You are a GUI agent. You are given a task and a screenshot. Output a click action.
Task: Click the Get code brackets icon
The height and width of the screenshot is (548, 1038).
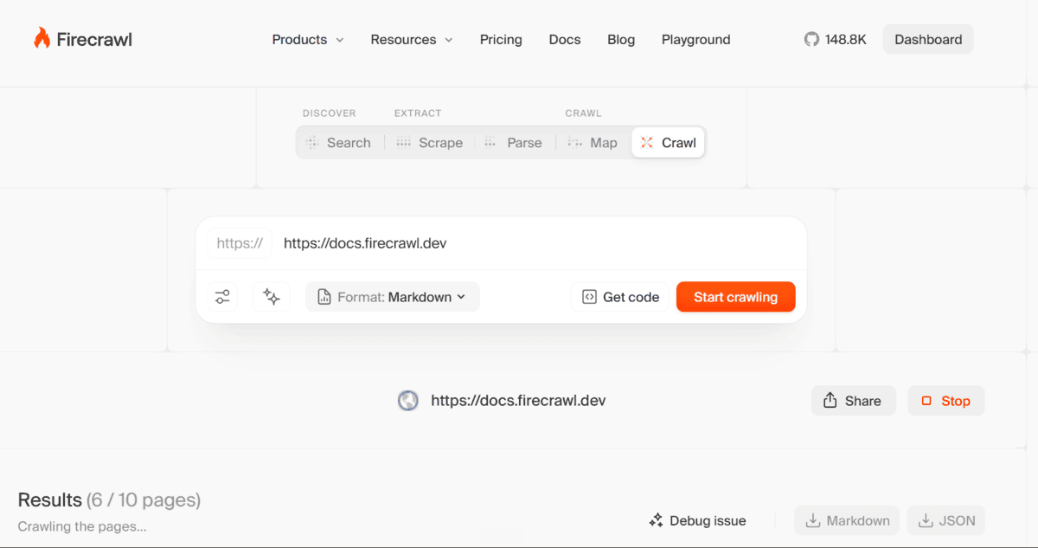pyautogui.click(x=589, y=297)
